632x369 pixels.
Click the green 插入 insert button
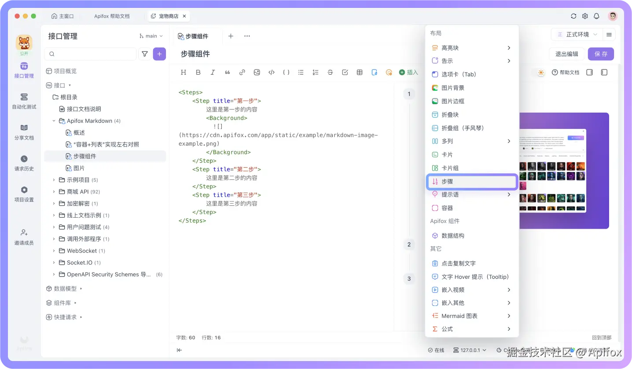coord(408,73)
